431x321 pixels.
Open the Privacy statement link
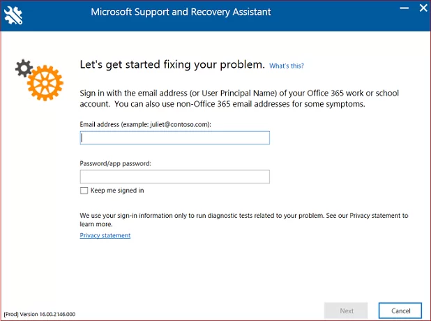point(105,235)
